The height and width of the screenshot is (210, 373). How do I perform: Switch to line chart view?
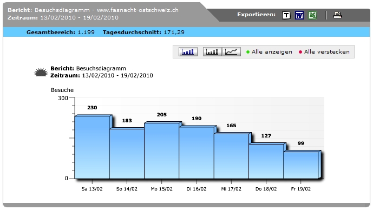(x=231, y=51)
